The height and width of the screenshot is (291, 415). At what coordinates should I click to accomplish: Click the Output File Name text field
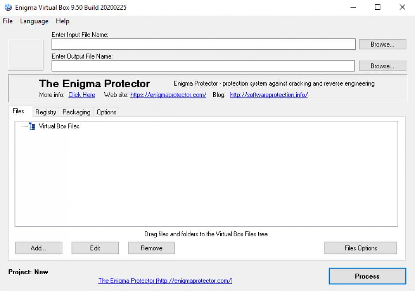click(x=203, y=66)
